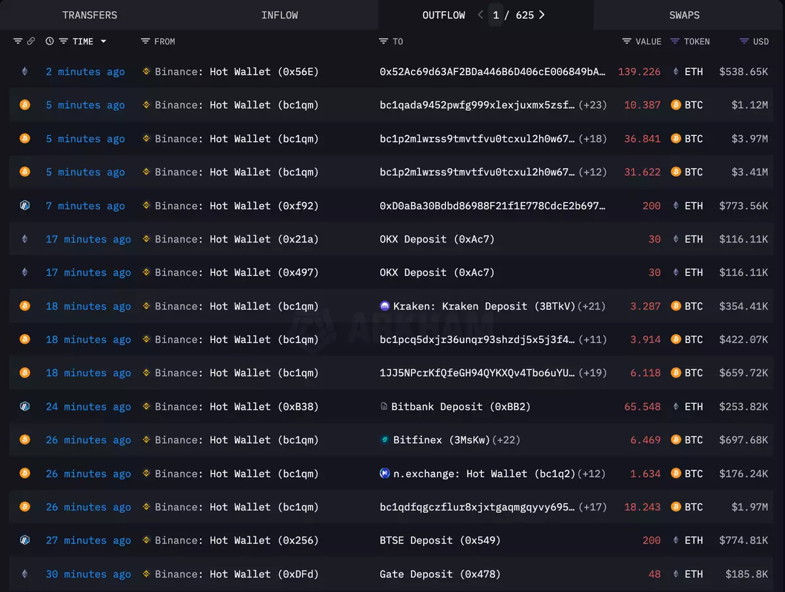Go to next page of outflows
The width and height of the screenshot is (785, 592).
pyautogui.click(x=542, y=15)
